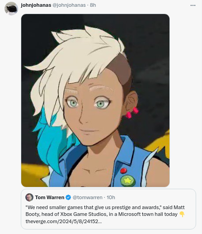
Task: Click the pink earrings in the image
Action: pyautogui.click(x=132, y=113)
